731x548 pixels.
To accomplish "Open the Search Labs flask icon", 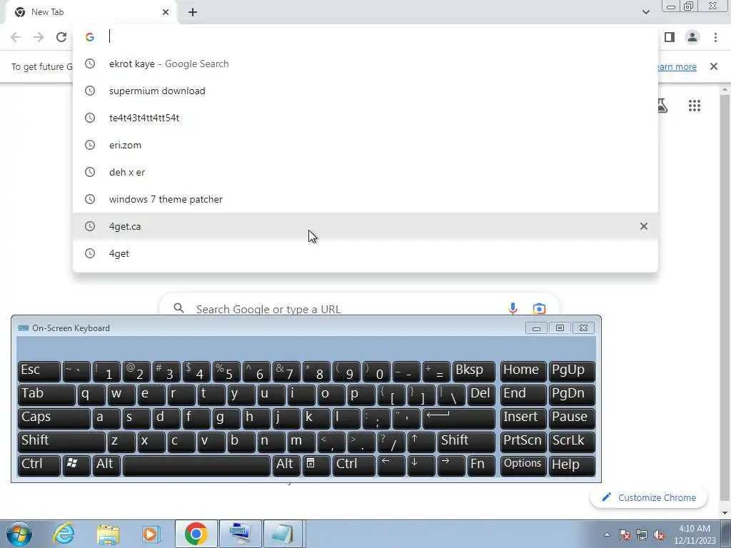I will (x=662, y=106).
